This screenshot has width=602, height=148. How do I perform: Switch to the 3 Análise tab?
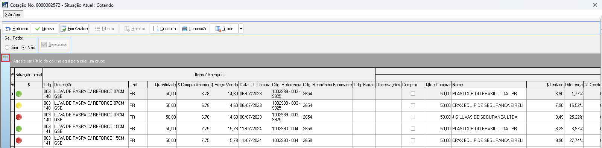(13, 15)
